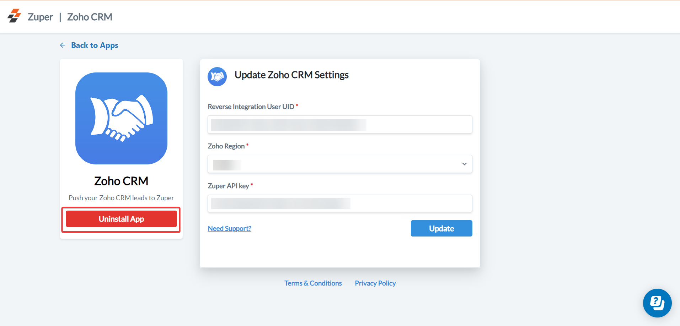Screen dimensions: 680x326
Task: Click the large Zoho CRM handshake icon
Action: coord(121,118)
